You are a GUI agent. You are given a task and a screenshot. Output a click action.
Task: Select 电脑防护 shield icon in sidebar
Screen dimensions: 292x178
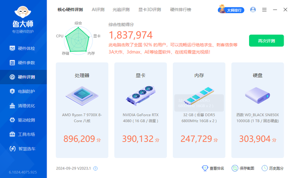click(12, 91)
